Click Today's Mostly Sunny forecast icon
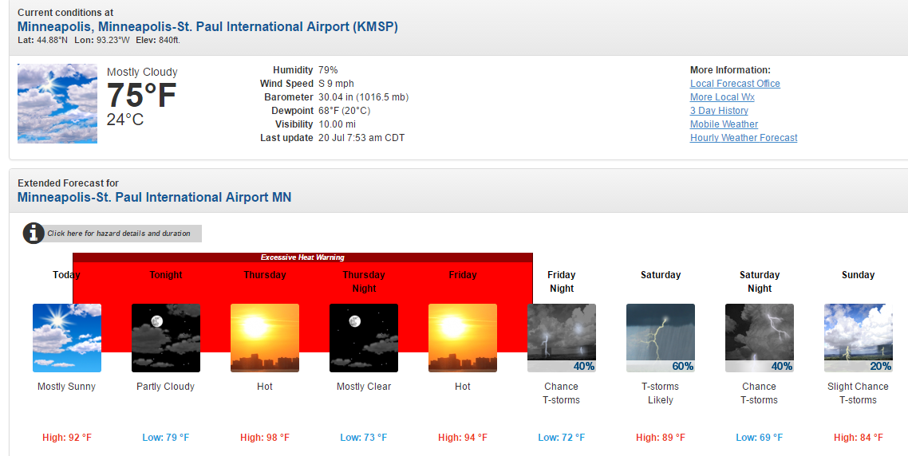 [x=67, y=338]
